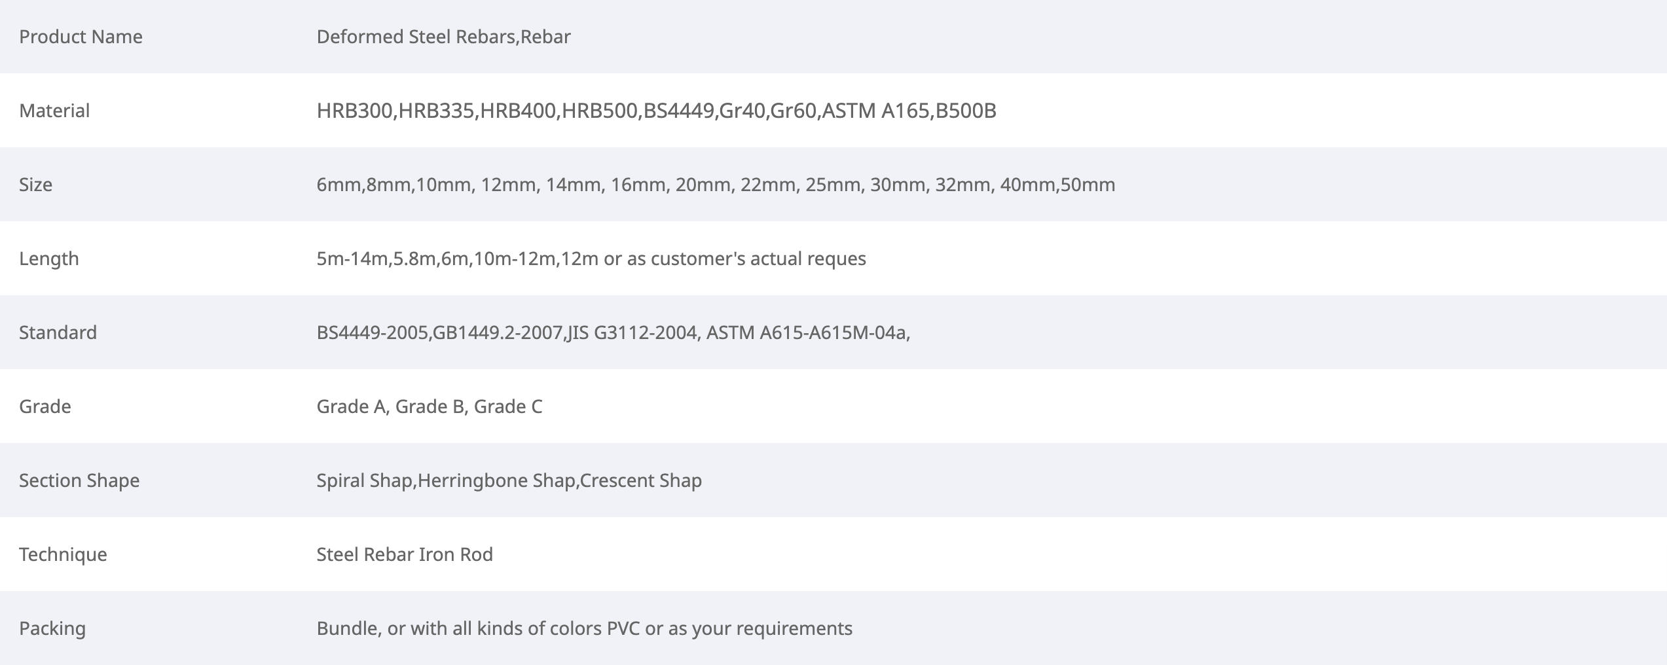Click B500B in the Material values
Image resolution: width=1667 pixels, height=665 pixels.
tap(966, 111)
